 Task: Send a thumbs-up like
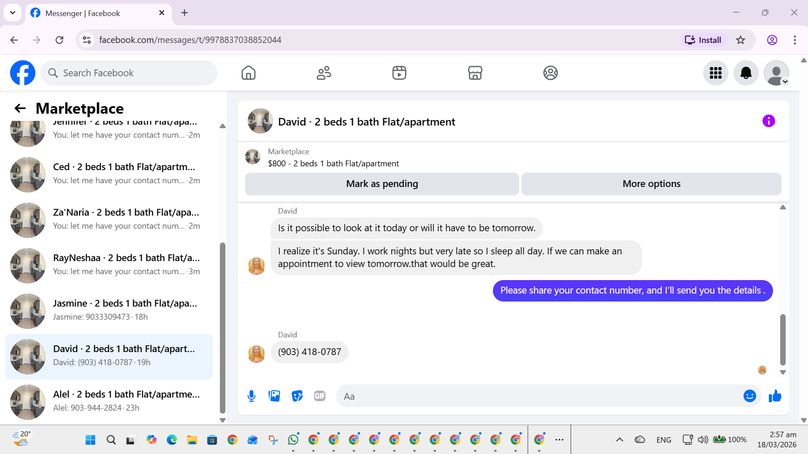[775, 396]
